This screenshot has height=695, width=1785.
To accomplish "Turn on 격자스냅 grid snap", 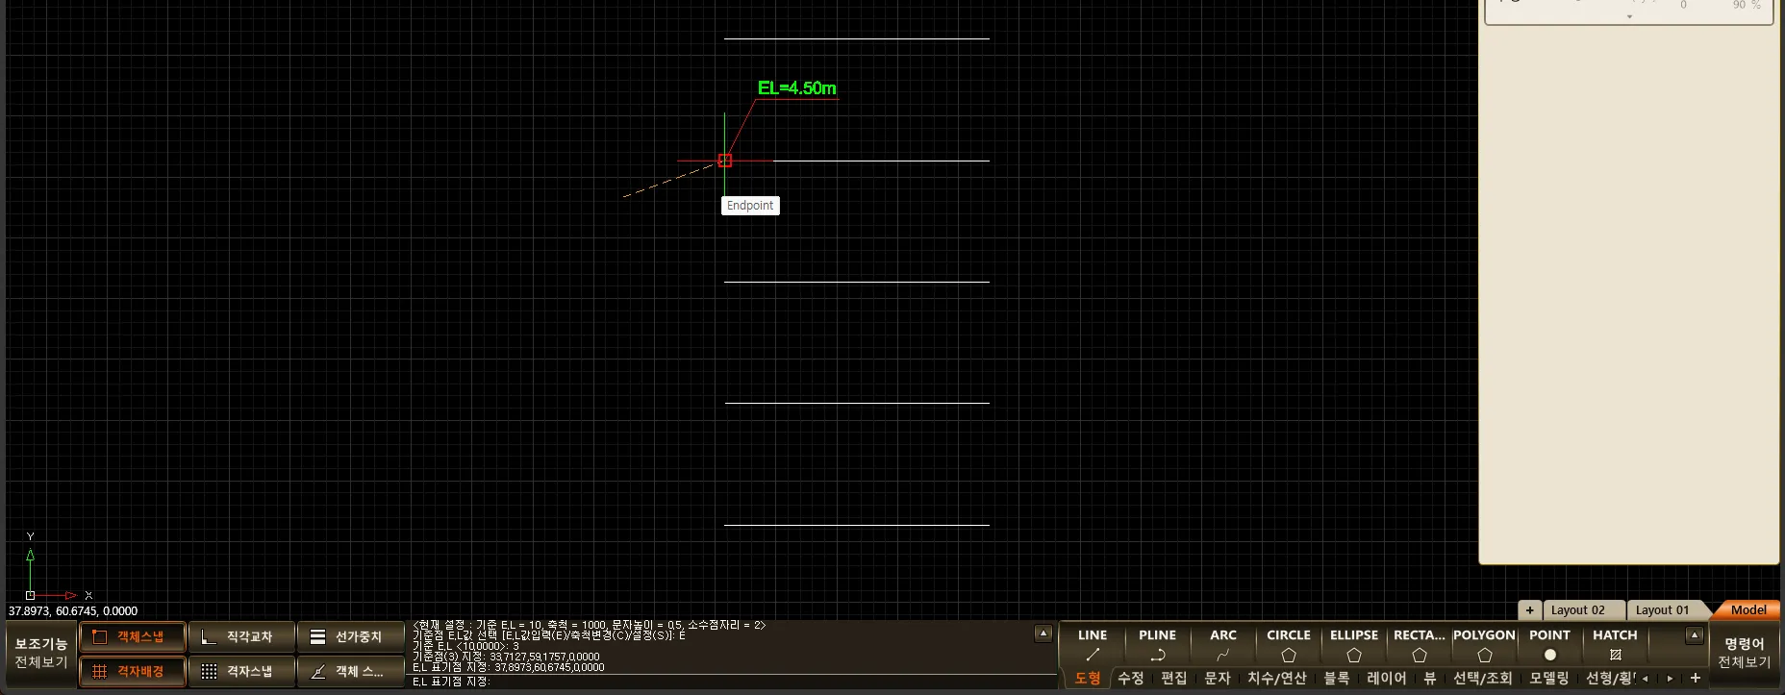I will (241, 671).
